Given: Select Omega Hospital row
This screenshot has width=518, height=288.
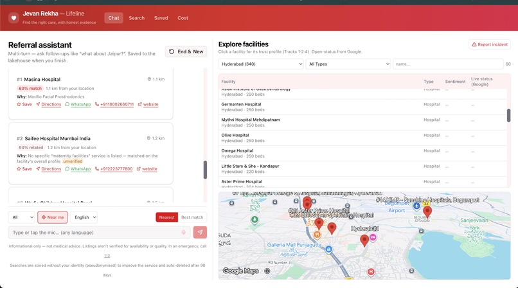Looking at the screenshot, I should (362, 154).
